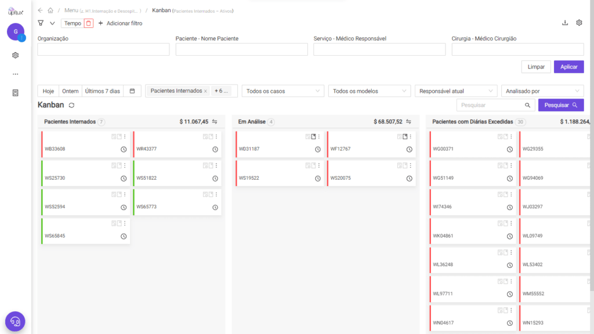Image resolution: width=594 pixels, height=334 pixels.
Task: Click the Aplicar button
Action: point(568,67)
